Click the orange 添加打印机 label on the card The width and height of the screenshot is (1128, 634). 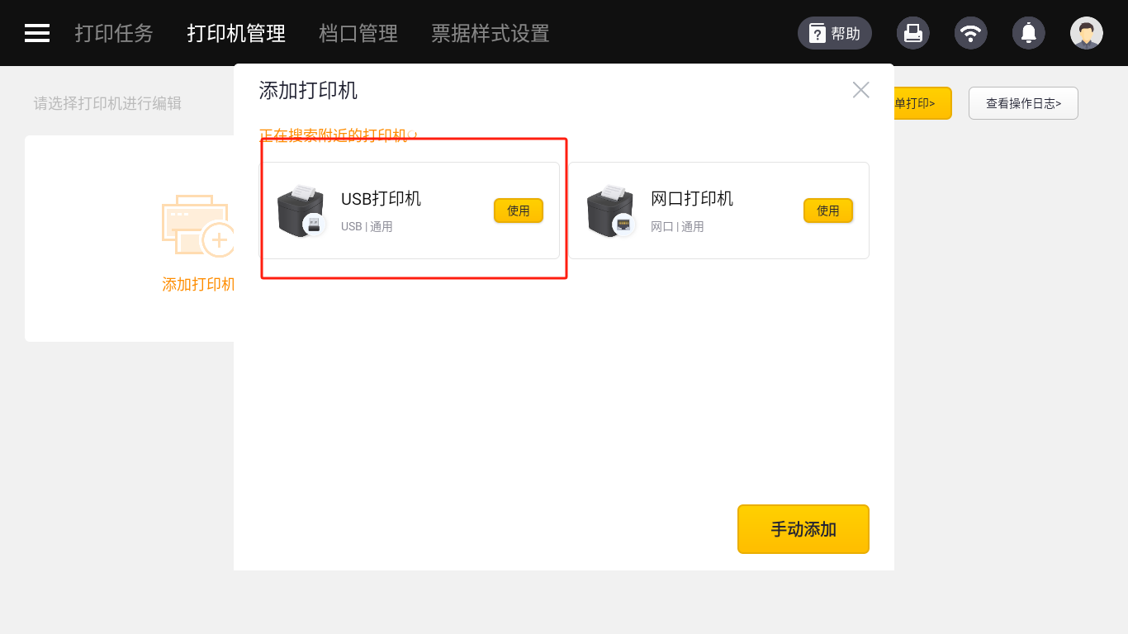pyautogui.click(x=198, y=285)
